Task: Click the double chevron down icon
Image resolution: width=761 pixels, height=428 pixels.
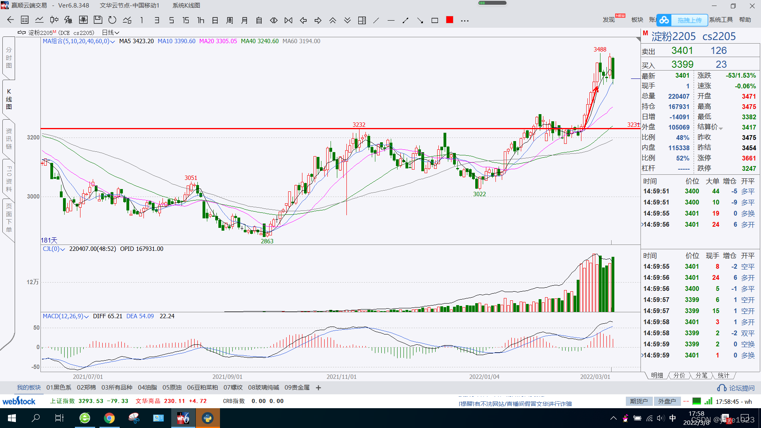Action: (x=347, y=20)
